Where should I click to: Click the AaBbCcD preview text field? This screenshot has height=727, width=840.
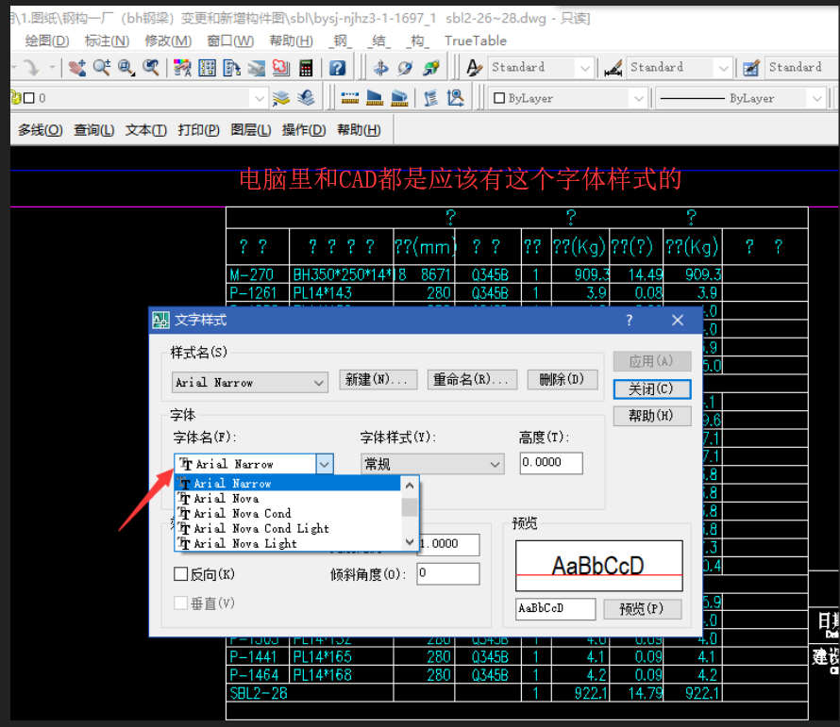(x=556, y=609)
